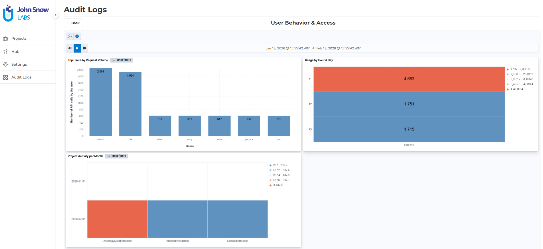Click the Audit Logs grid icon

click(x=5, y=77)
